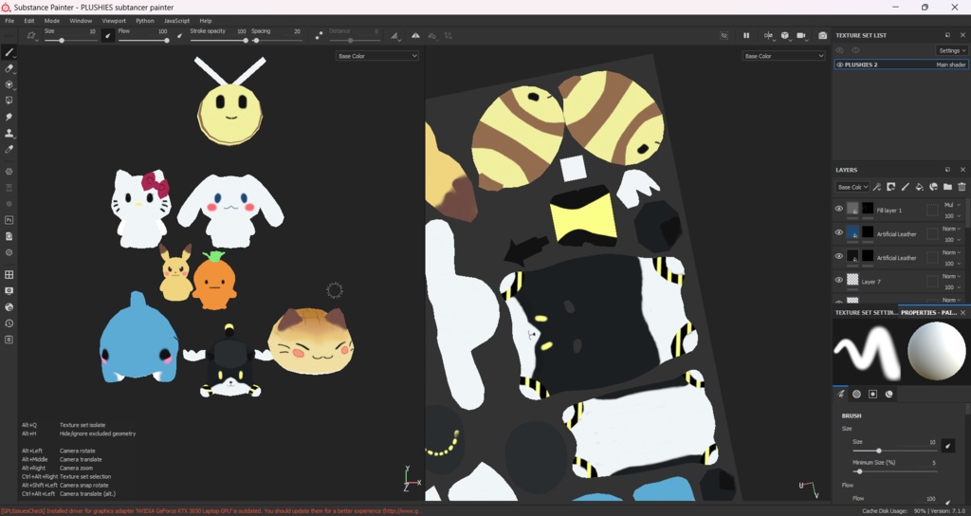Undock the Layers panel
971x516 pixels.
(947, 170)
